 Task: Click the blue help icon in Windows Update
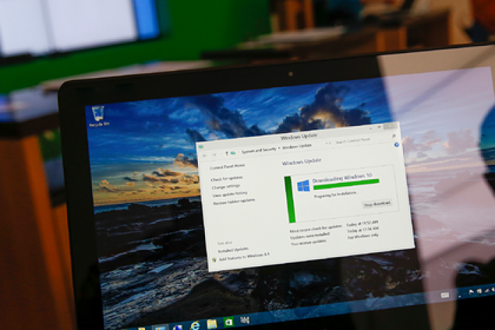click(397, 145)
